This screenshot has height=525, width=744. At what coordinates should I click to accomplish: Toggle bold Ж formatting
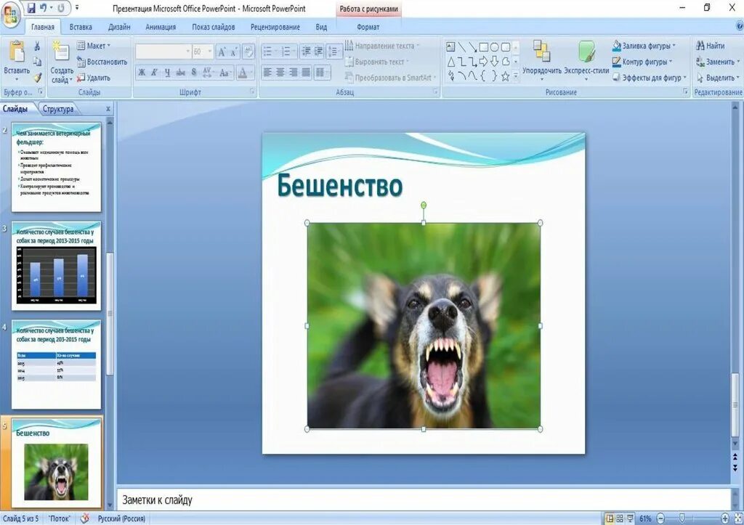click(x=142, y=73)
